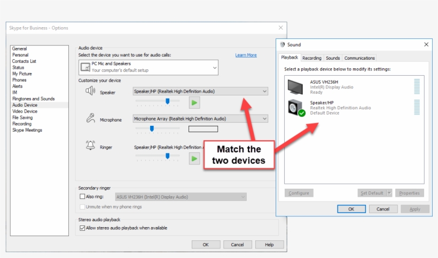The height and width of the screenshot is (258, 438).
Task: Click the ASUS VH236H volume level meter
Action: 417,86
